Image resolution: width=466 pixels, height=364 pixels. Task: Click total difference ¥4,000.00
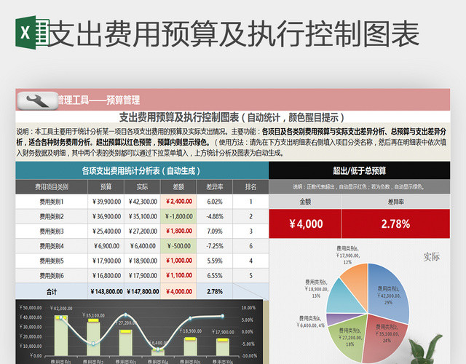pos(179,292)
